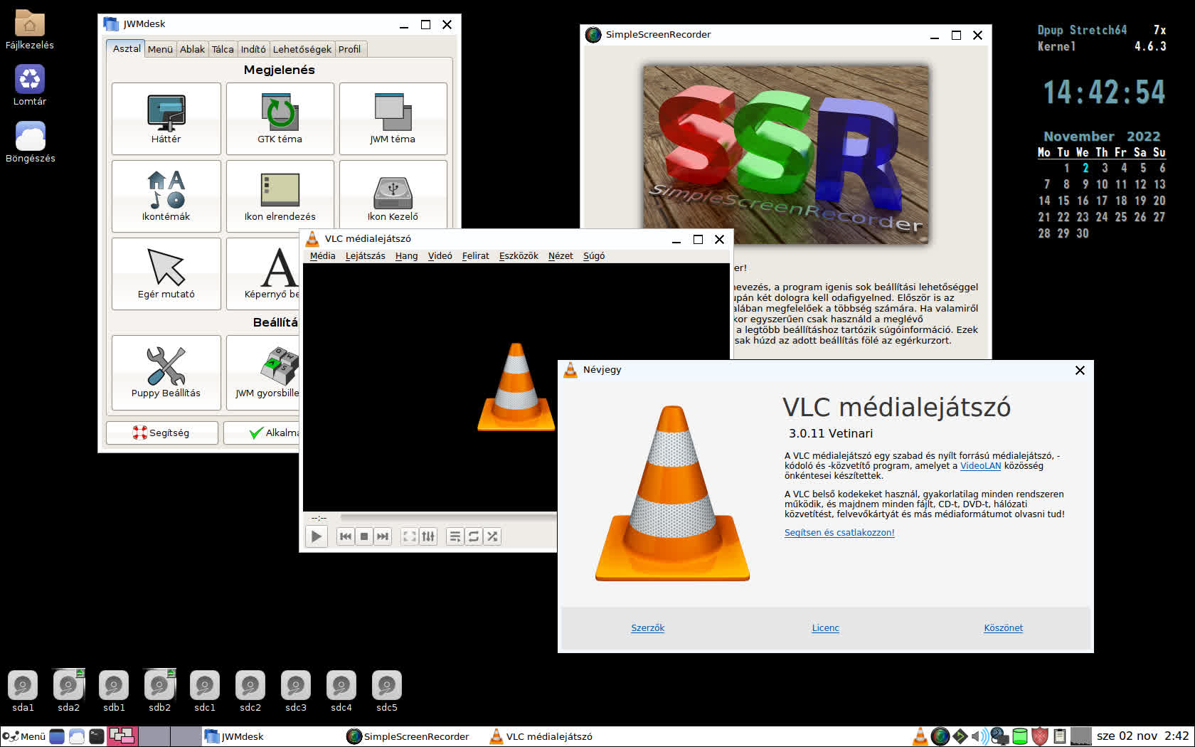Click volume speaker tray icon
Image resolution: width=1195 pixels, height=747 pixels.
click(979, 736)
